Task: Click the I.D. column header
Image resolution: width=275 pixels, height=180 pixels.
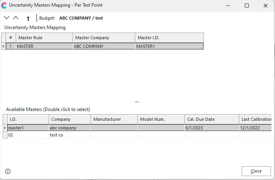Action: [28, 119]
